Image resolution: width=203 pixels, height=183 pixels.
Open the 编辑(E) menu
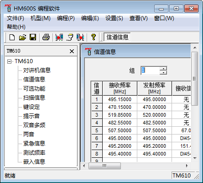point(90,18)
